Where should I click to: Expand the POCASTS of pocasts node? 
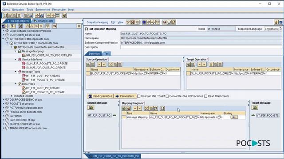3,104
